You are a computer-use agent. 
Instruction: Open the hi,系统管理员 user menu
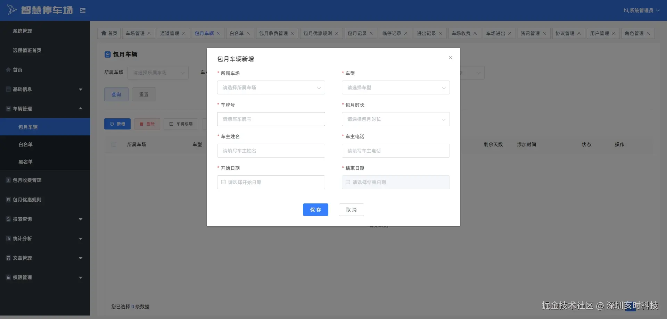(641, 10)
